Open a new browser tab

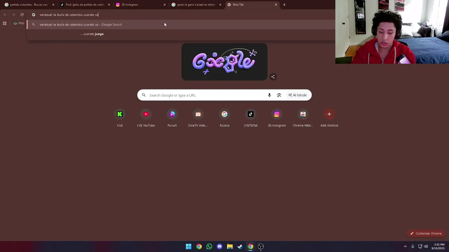coord(284,5)
